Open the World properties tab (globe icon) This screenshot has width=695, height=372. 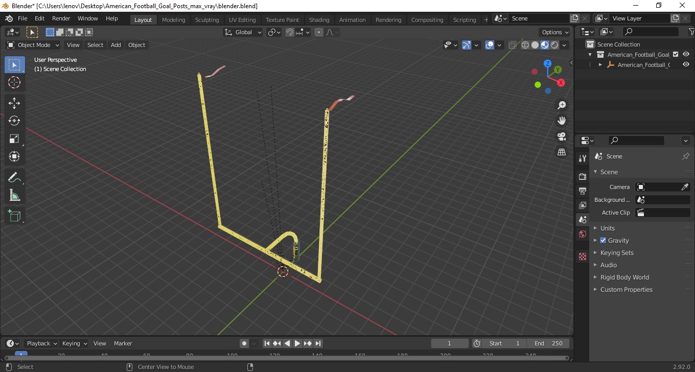583,234
